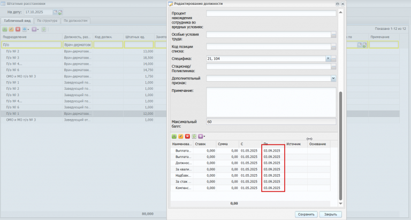Screen dimensions: 411x220
Task: Select the Должнос... payment row
Action: [250, 163]
